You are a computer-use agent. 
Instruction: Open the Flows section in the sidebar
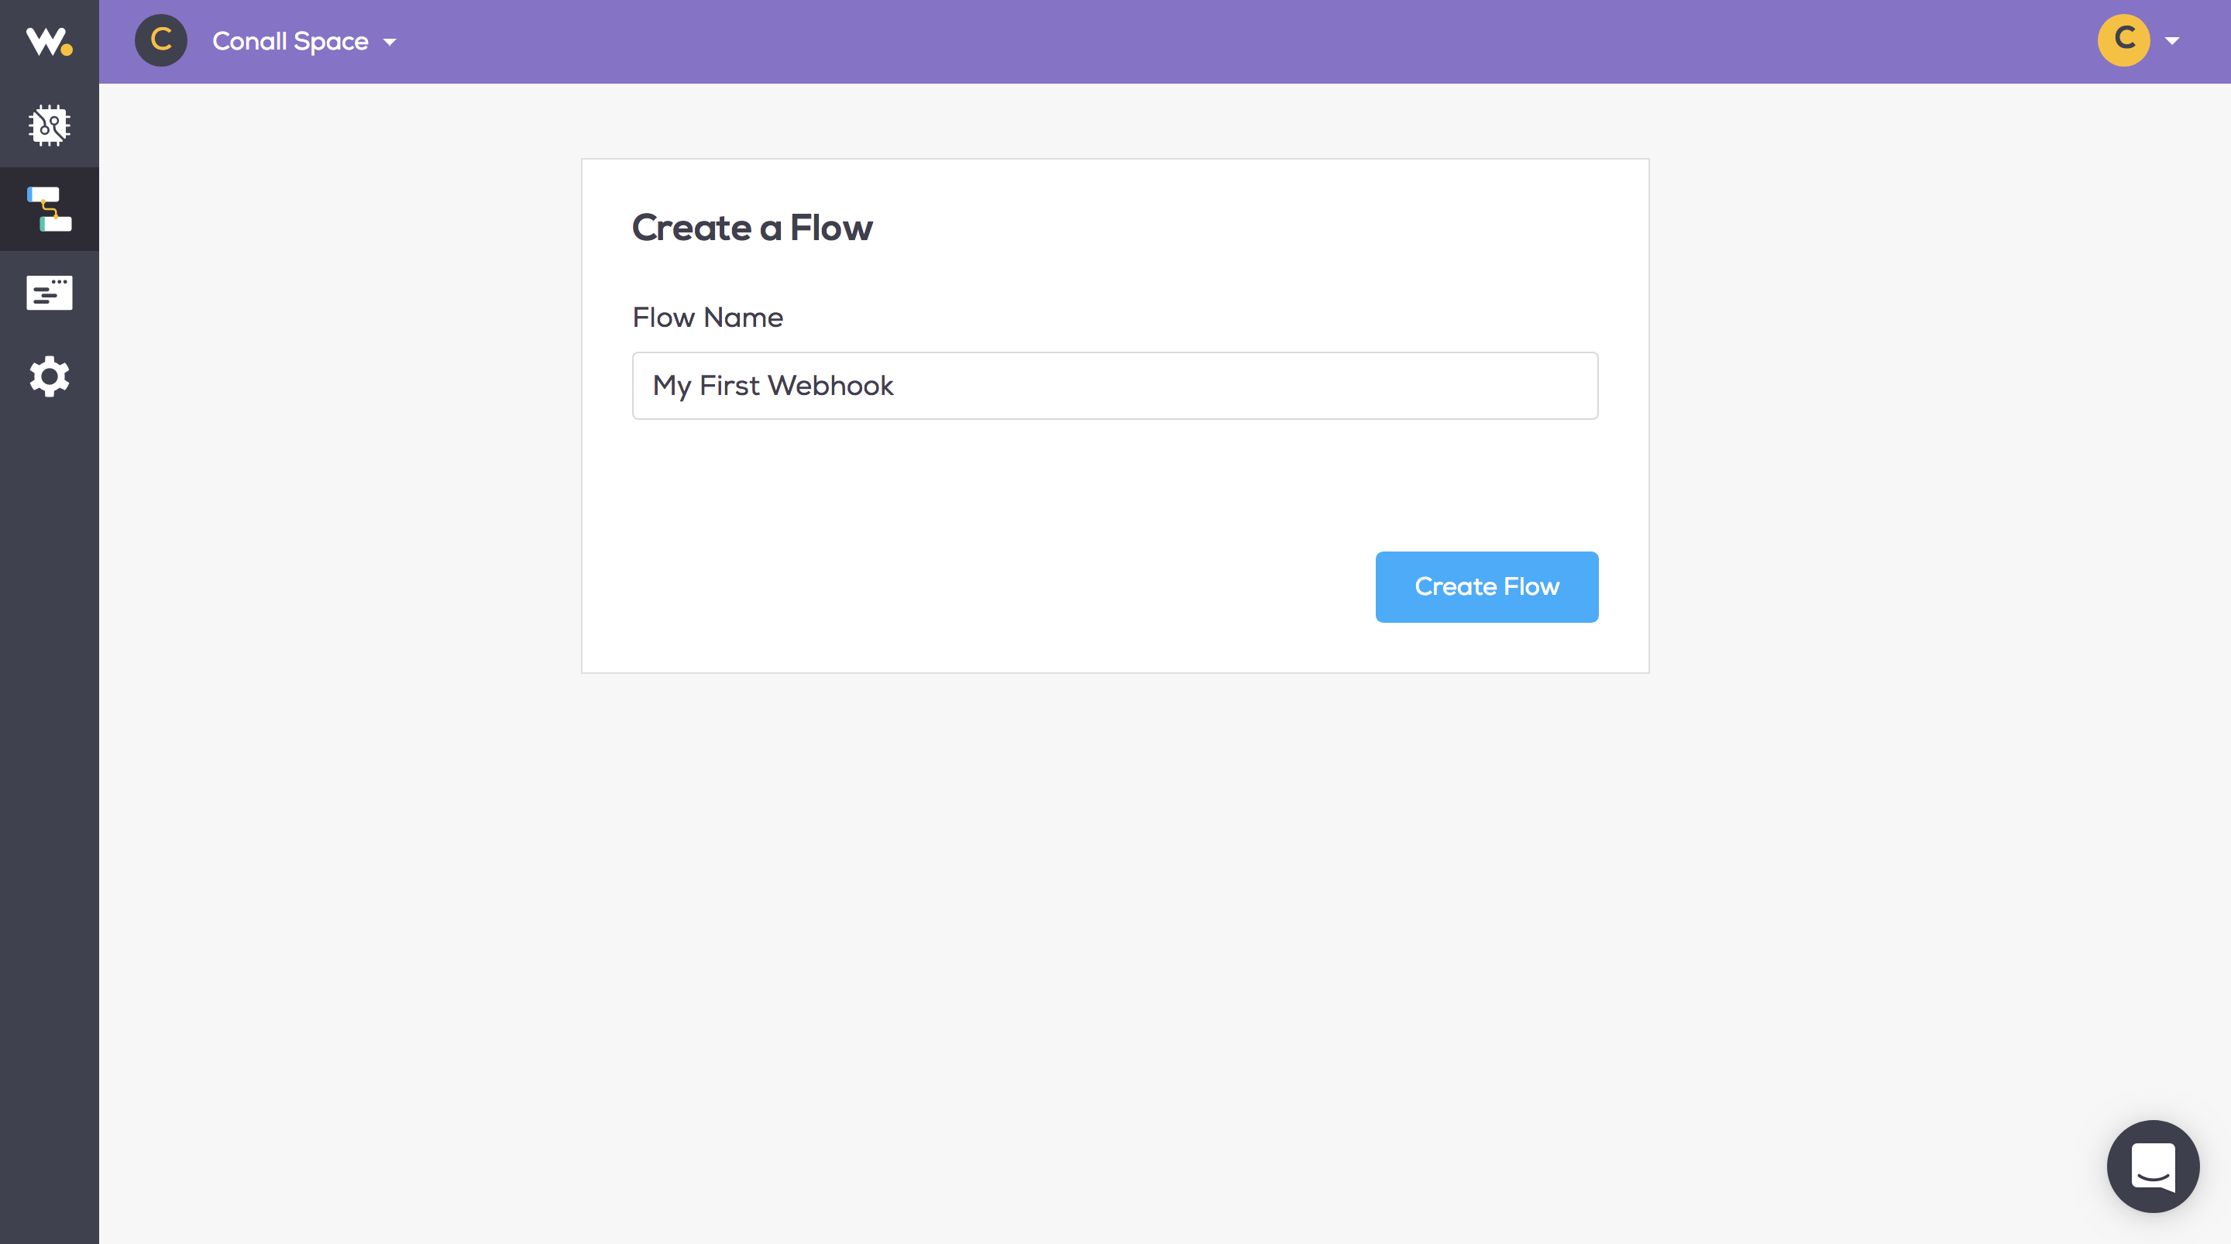pos(50,209)
